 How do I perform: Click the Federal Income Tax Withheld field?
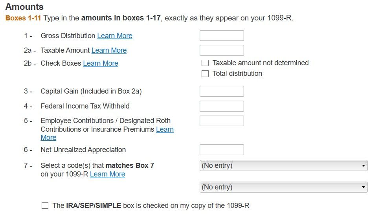222,106
